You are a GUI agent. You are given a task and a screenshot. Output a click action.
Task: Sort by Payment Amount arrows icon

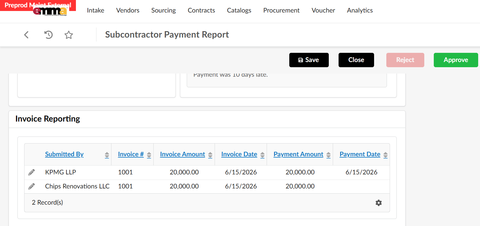tap(328, 155)
